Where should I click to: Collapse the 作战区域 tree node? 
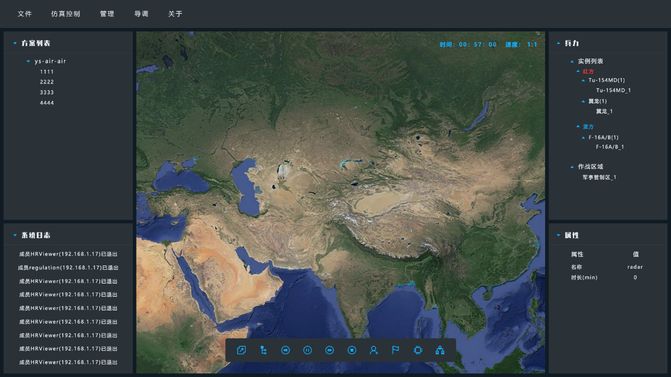[x=572, y=167]
